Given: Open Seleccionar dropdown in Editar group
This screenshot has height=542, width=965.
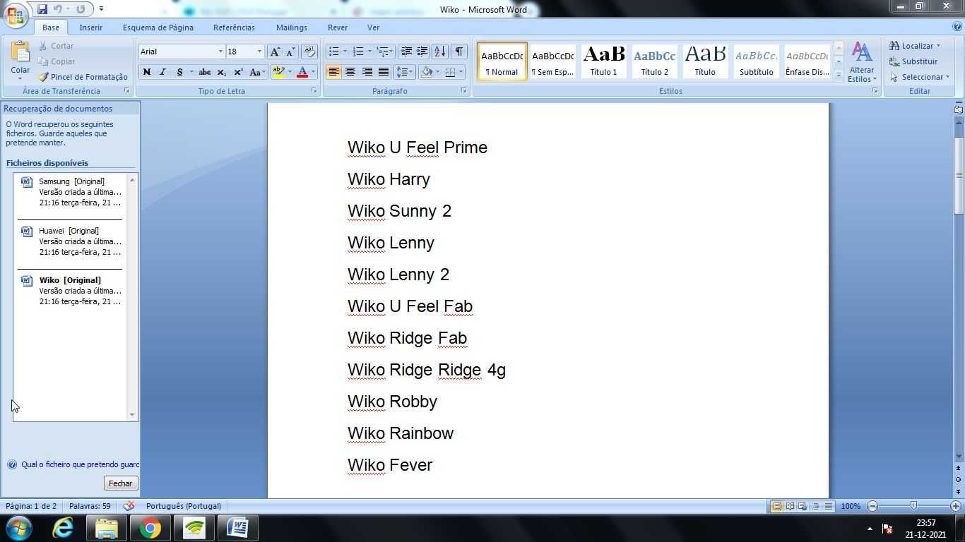Looking at the screenshot, I should pos(918,77).
